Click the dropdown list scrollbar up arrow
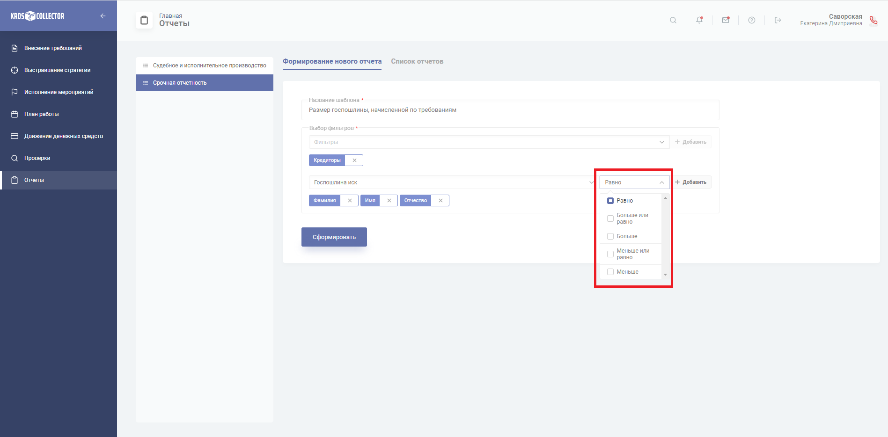The height and width of the screenshot is (437, 888). point(665,198)
